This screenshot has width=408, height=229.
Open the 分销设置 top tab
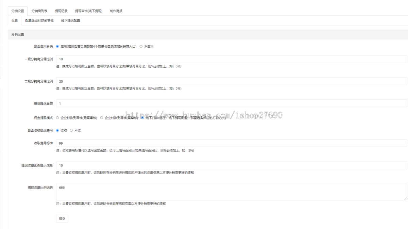18,11
